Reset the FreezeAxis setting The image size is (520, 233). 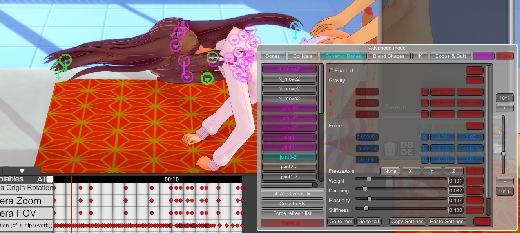click(x=475, y=171)
